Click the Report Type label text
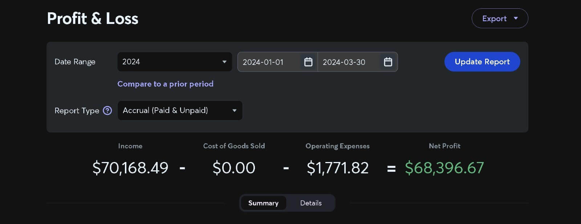 point(77,111)
